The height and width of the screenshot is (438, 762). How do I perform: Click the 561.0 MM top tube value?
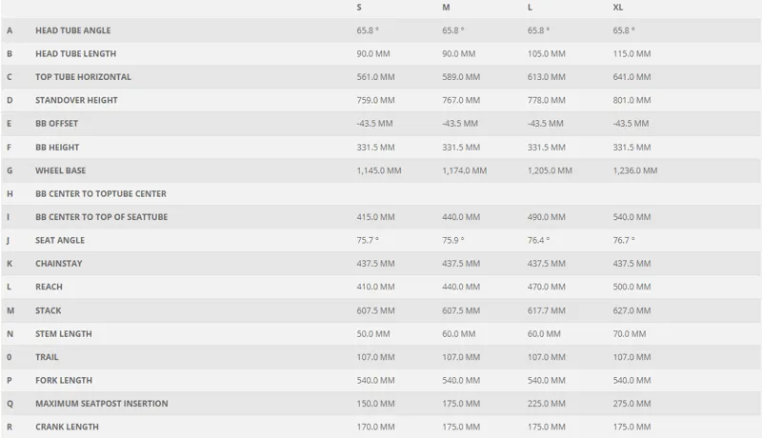pos(374,77)
